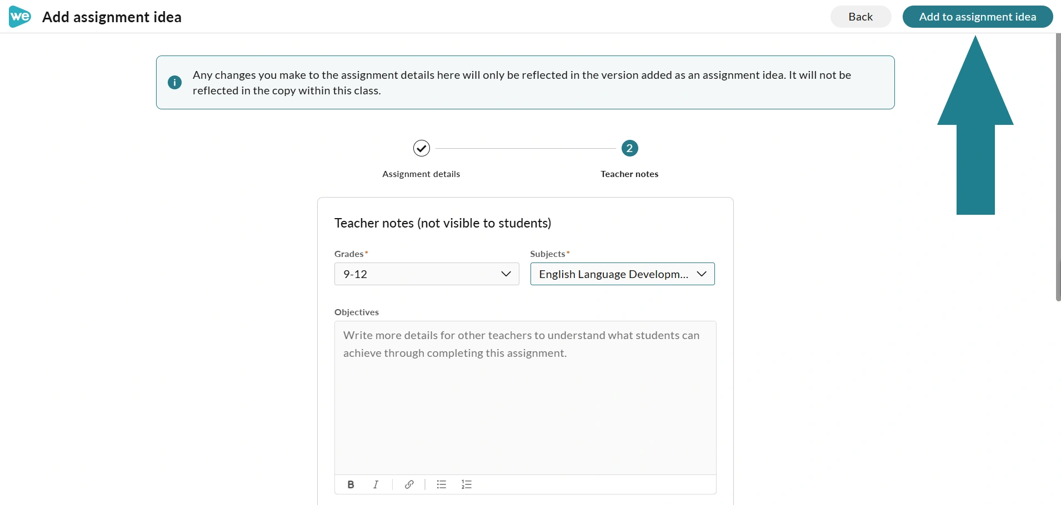The image size is (1061, 505).
Task: Click the 'Teacher notes (not visible to students)' heading
Action: point(443,223)
